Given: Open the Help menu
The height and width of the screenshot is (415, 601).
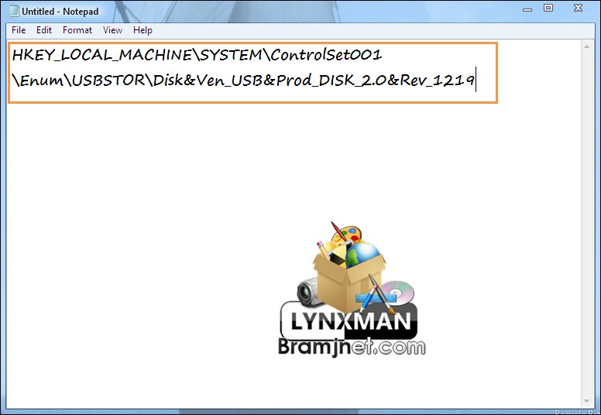Looking at the screenshot, I should point(143,30).
